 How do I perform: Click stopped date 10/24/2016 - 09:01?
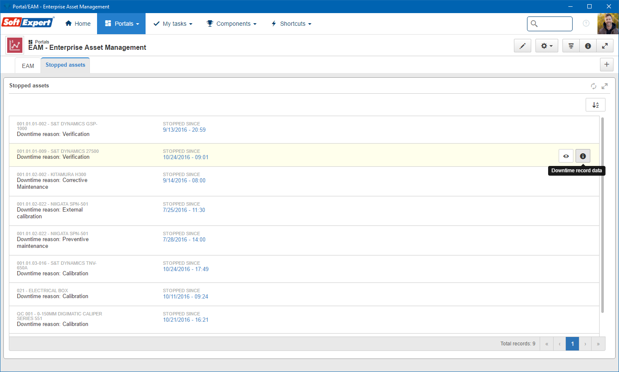click(x=186, y=157)
